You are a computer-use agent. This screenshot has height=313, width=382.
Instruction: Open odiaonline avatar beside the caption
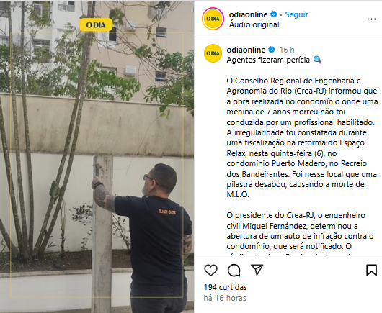click(213, 53)
